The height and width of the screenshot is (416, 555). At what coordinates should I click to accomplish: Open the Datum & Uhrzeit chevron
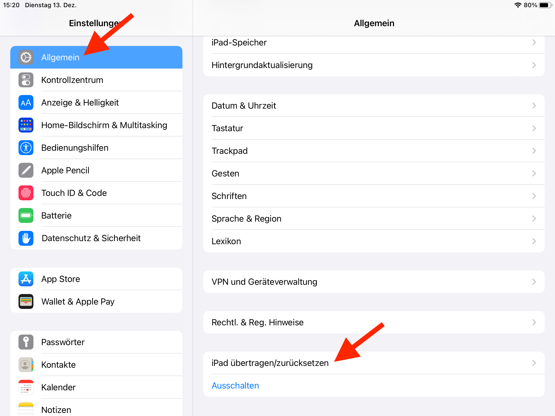pos(534,106)
